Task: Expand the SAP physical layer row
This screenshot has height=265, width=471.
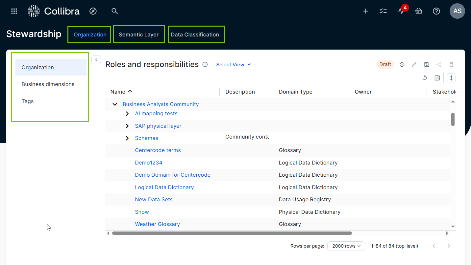Action: click(x=127, y=126)
